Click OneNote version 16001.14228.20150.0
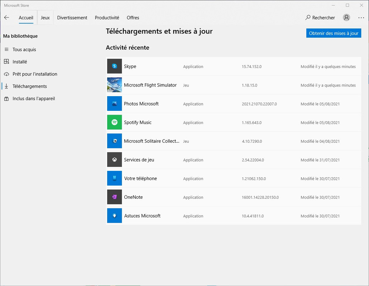This screenshot has height=286, width=369. tap(260, 197)
